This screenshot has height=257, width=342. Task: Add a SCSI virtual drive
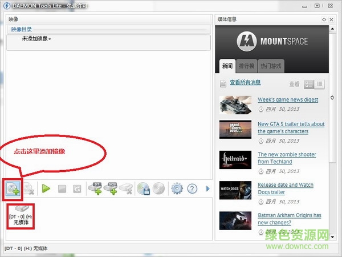(x=111, y=188)
